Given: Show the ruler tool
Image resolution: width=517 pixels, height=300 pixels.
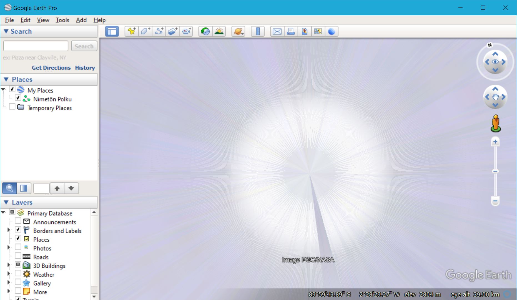Looking at the screenshot, I should pyautogui.click(x=258, y=31).
